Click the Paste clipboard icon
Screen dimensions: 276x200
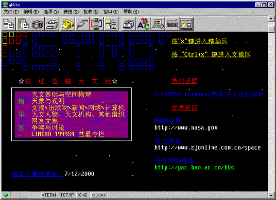coord(23,24)
